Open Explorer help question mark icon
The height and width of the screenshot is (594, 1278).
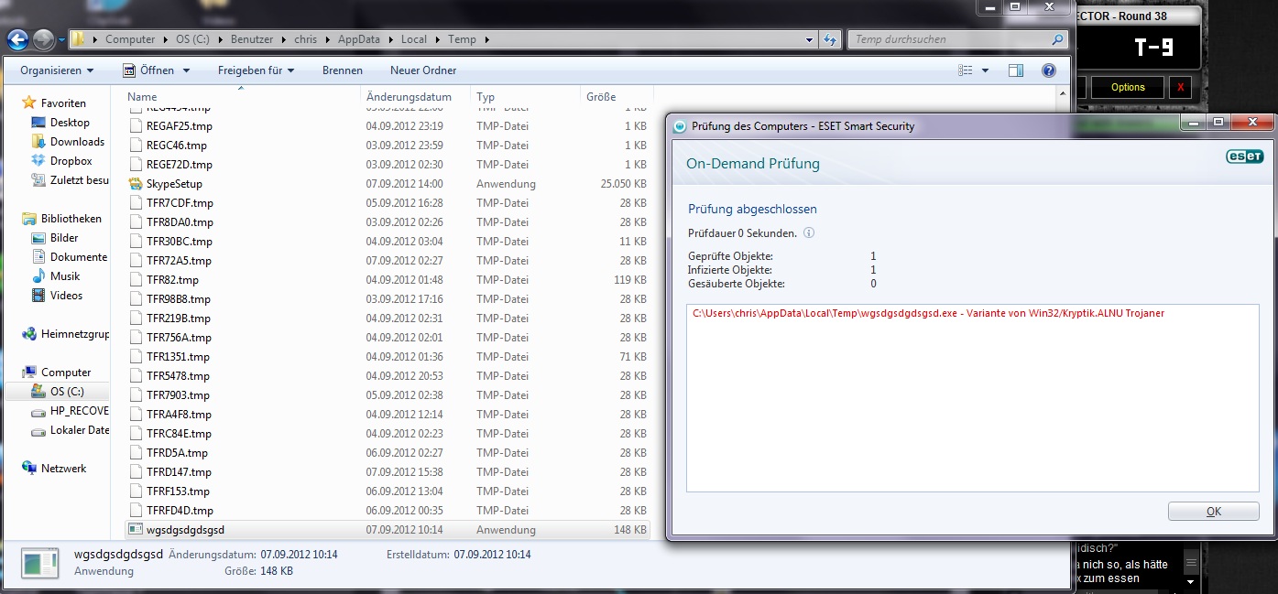pos(1049,70)
